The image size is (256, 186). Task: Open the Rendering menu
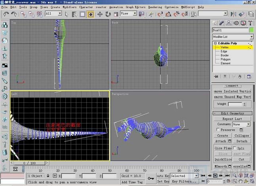pos(155,7)
